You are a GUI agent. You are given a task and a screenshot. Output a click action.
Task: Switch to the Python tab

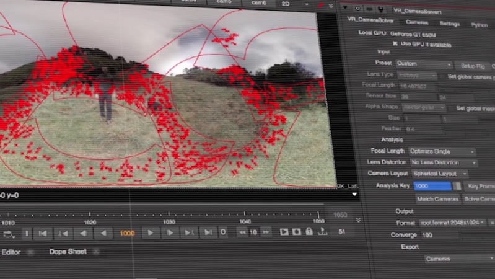(480, 25)
